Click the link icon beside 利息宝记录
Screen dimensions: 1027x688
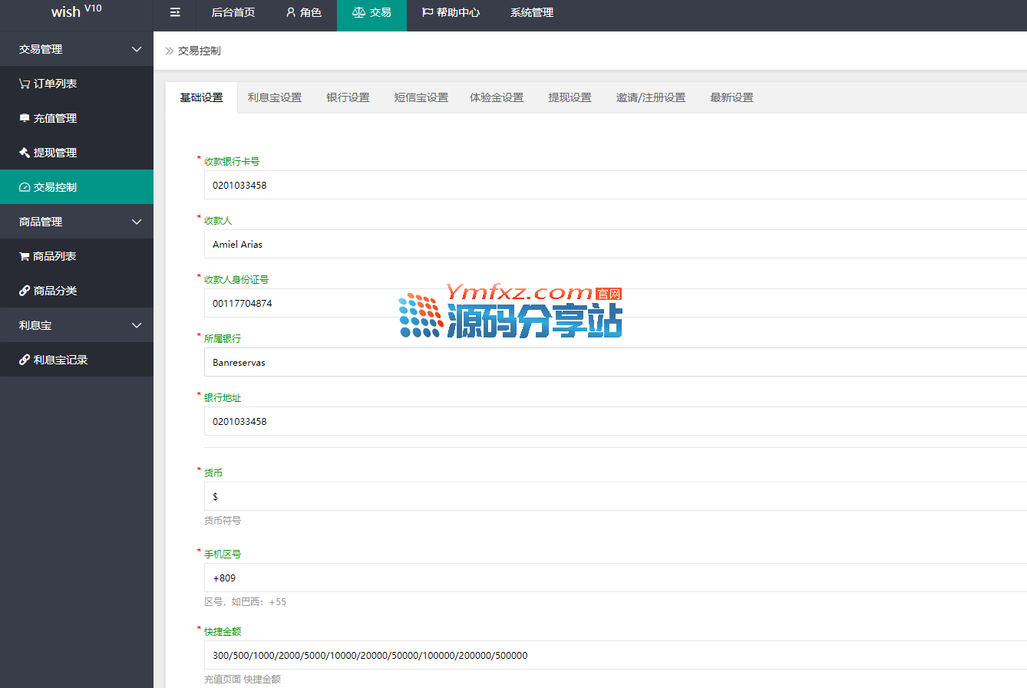pos(25,360)
